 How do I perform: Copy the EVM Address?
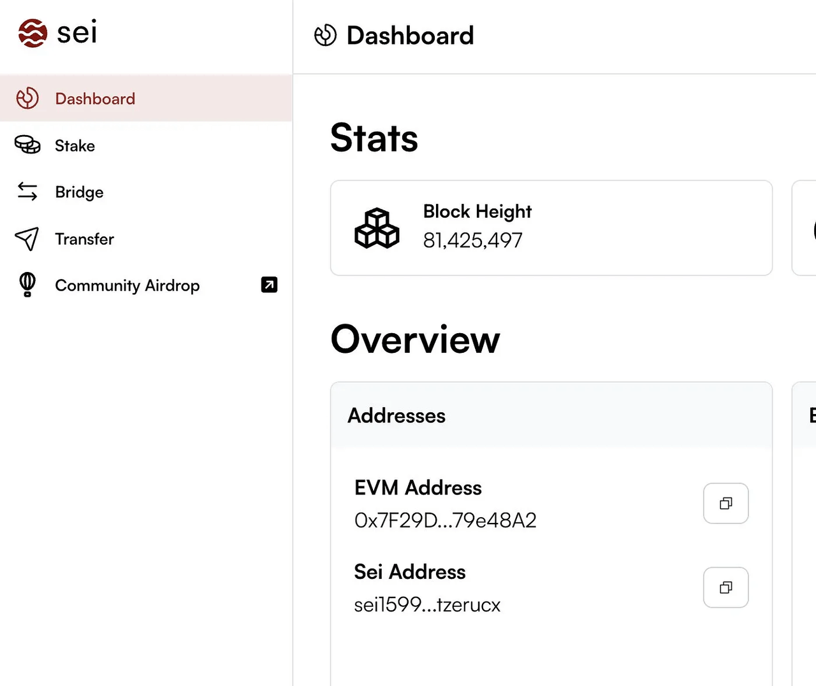(x=725, y=503)
